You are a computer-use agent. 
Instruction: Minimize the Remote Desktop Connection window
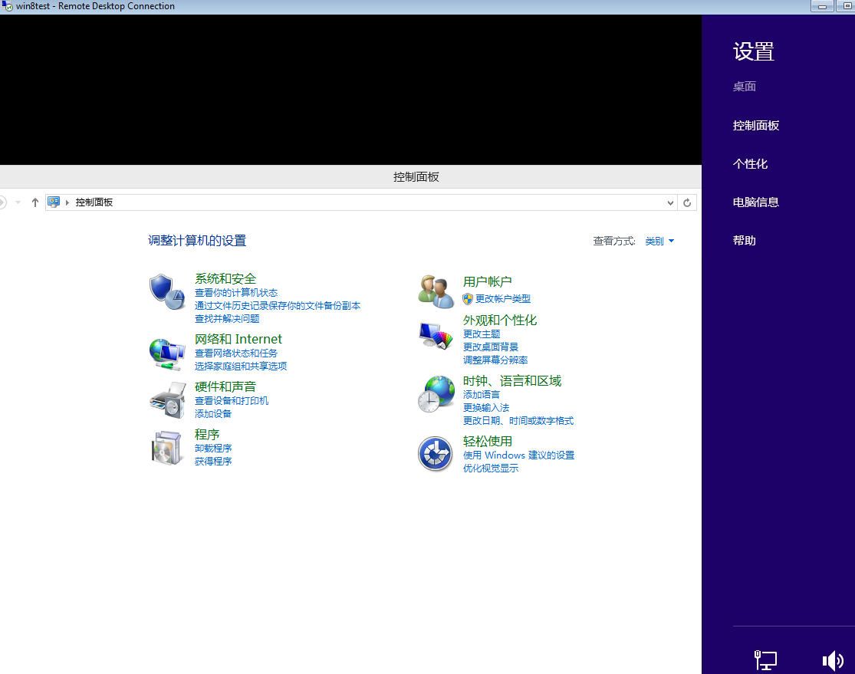pos(822,6)
